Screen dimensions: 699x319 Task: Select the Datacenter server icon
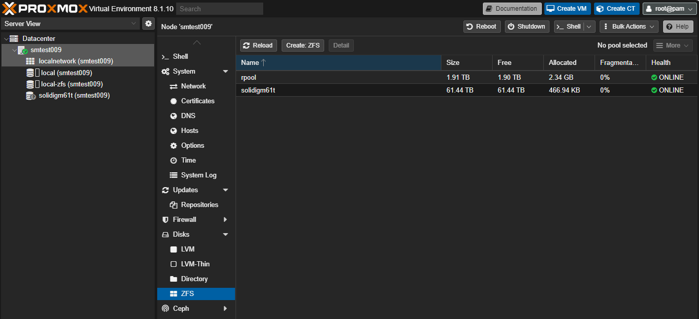tap(14, 38)
